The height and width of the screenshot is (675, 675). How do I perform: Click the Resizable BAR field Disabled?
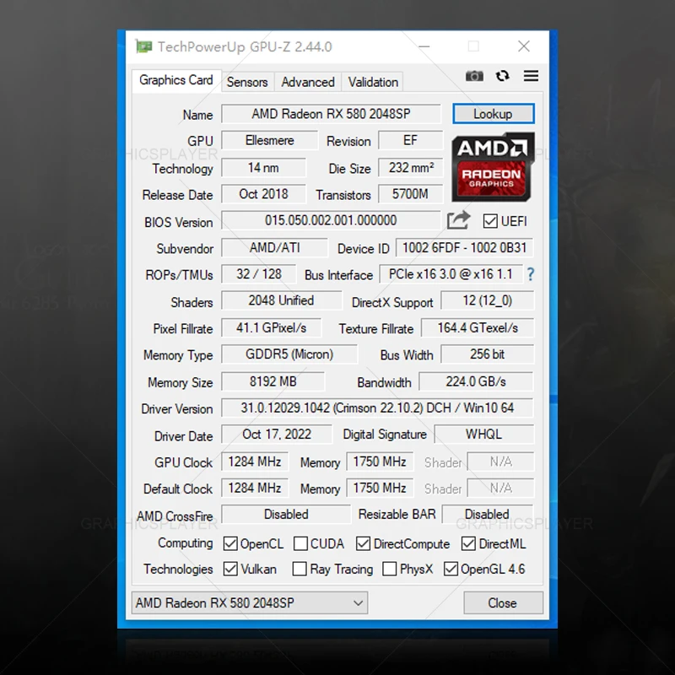pos(488,515)
